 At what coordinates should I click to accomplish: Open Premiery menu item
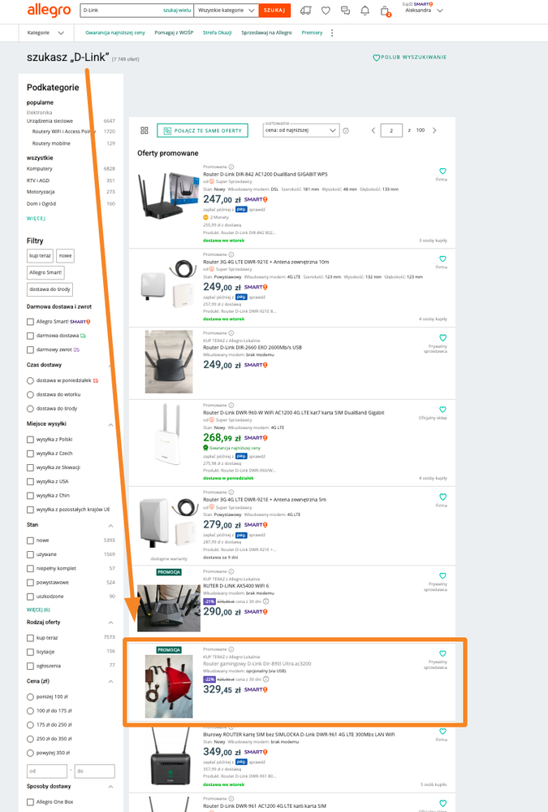(x=312, y=33)
